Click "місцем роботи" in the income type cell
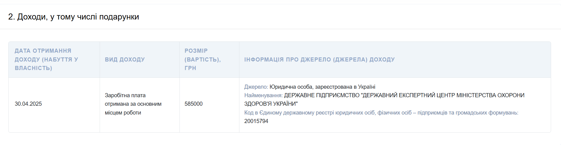Image resolution: width=561 pixels, height=145 pixels. [x=123, y=113]
